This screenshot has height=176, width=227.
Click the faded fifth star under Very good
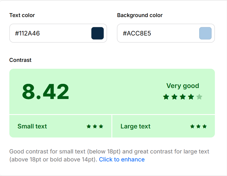[199, 97]
